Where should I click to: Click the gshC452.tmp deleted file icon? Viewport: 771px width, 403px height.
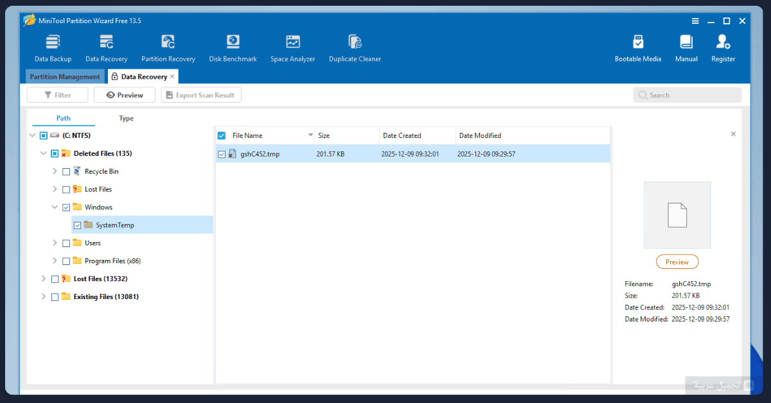(x=233, y=154)
